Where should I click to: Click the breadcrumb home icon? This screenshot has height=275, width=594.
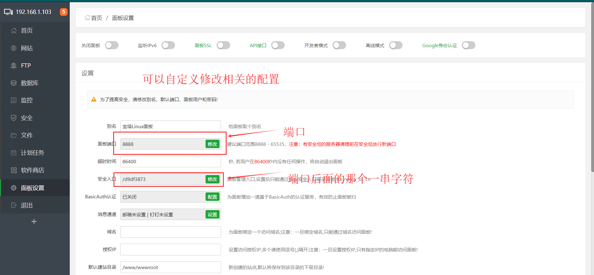pos(87,18)
